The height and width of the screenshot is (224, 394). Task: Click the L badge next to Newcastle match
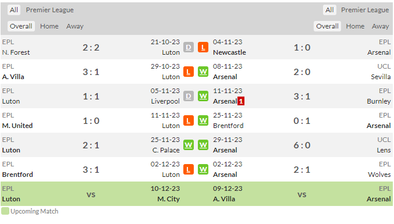(x=203, y=47)
